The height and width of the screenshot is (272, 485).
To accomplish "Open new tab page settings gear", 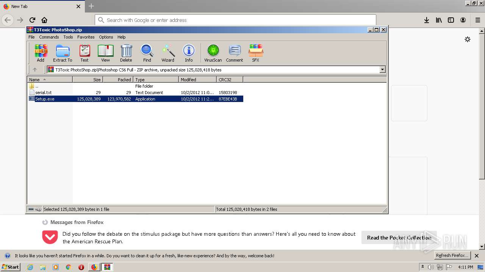I will pyautogui.click(x=468, y=39).
